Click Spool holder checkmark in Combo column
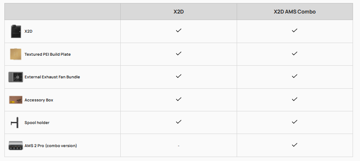The image size is (360, 161). tap(295, 122)
